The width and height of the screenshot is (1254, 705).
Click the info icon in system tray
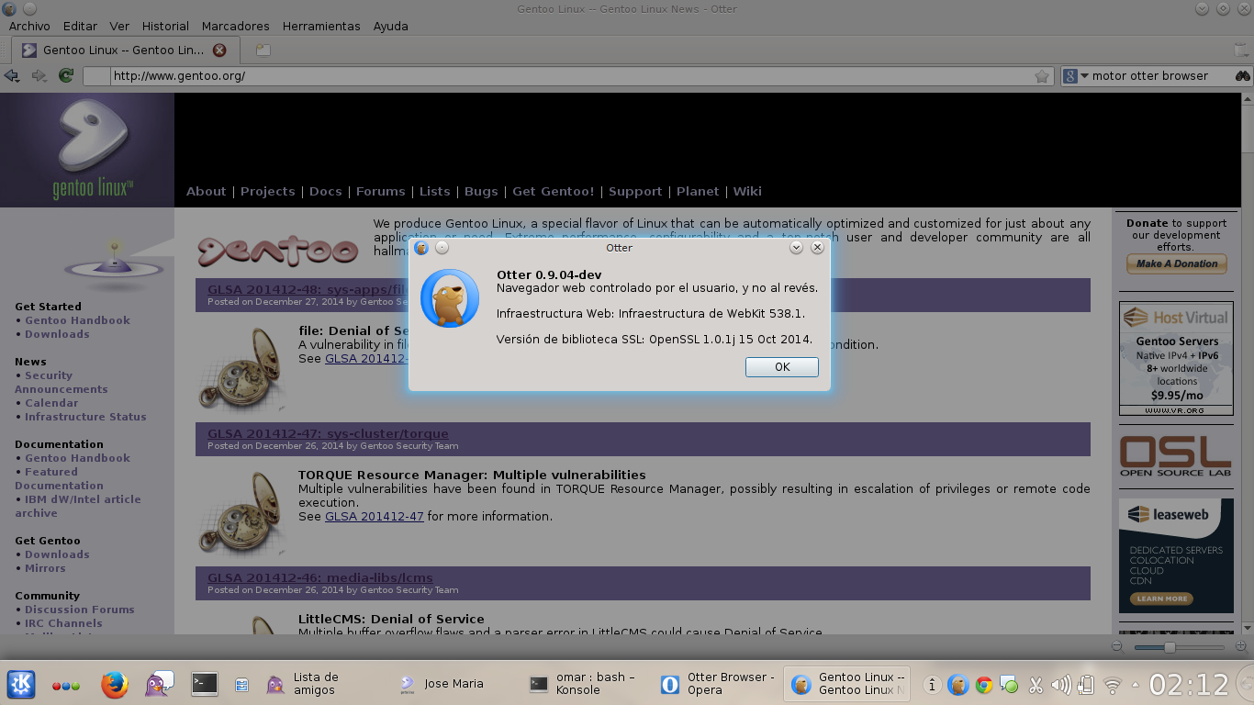tap(932, 685)
